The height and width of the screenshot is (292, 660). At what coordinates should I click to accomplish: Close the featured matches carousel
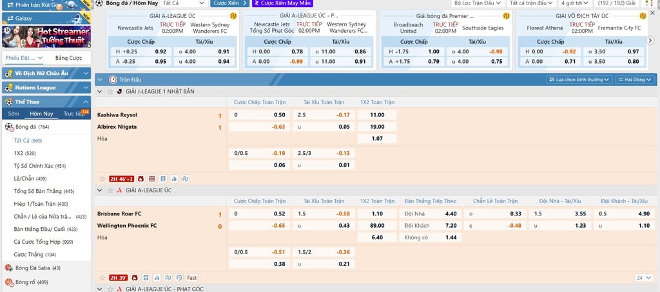(x=652, y=13)
